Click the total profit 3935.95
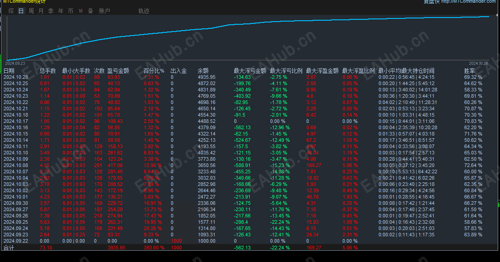 117,248
